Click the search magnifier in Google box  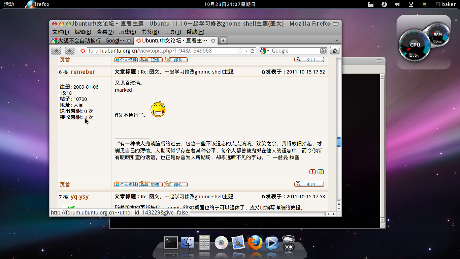(x=323, y=51)
